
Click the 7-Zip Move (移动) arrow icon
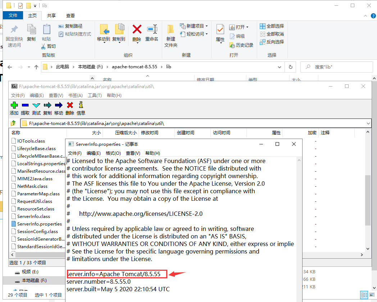[x=58, y=105]
